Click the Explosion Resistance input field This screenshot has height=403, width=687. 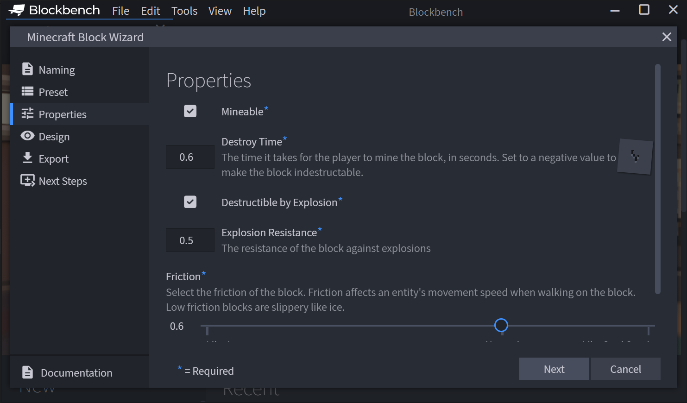click(190, 240)
